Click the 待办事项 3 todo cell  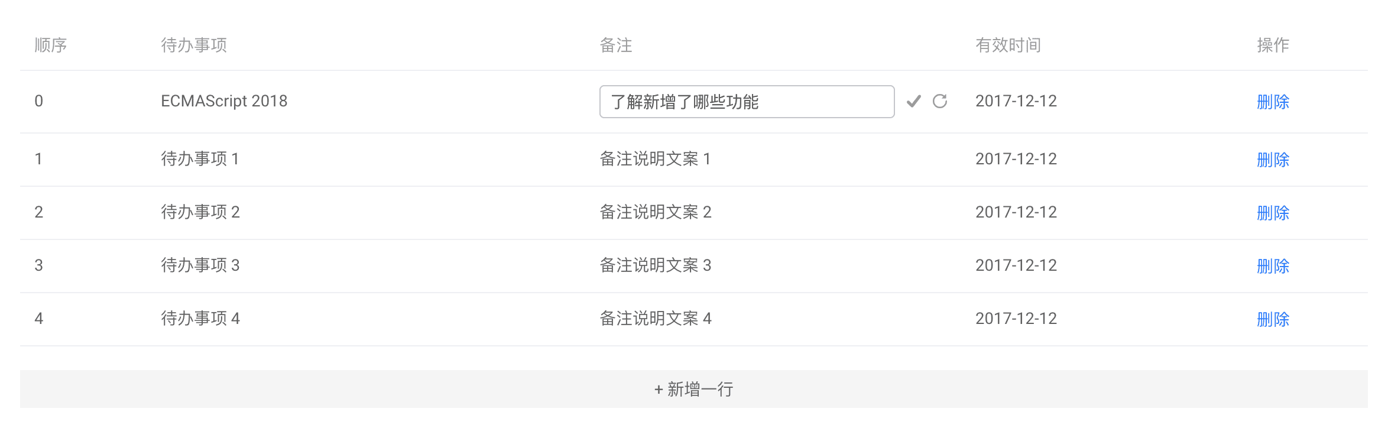click(200, 265)
